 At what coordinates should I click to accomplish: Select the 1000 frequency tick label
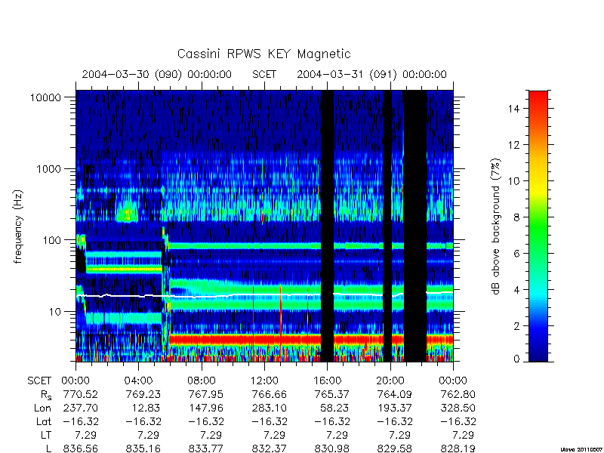49,169
